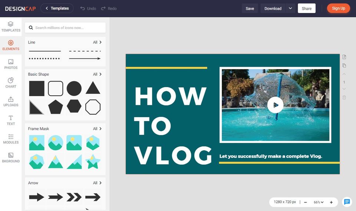Image resolution: width=356 pixels, height=211 pixels.
Task: Expand All in the Basic Shape section
Action: tap(97, 74)
